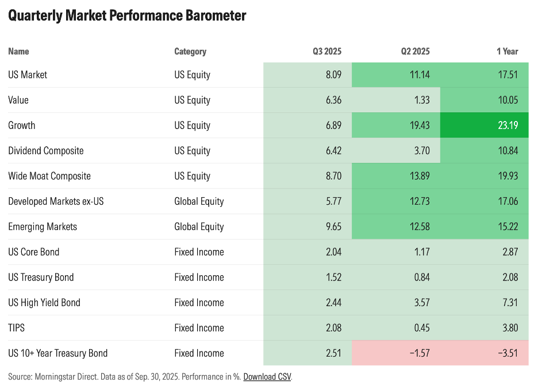538x383 pixels.
Task: Select the US High Yield Bond label
Action: point(44,303)
